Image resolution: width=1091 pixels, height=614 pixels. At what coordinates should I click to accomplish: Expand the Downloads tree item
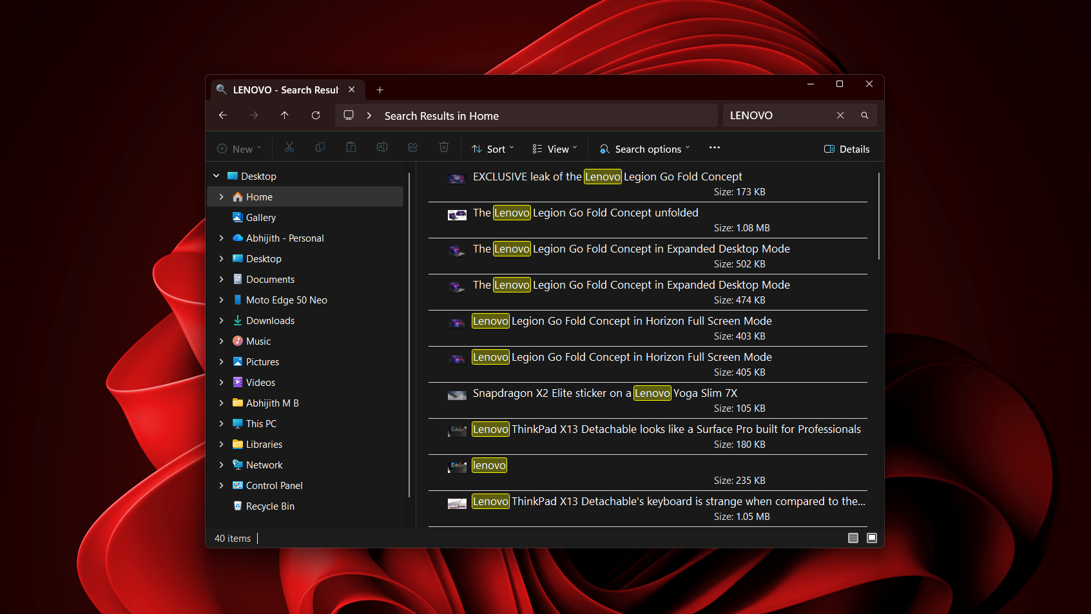coord(222,320)
